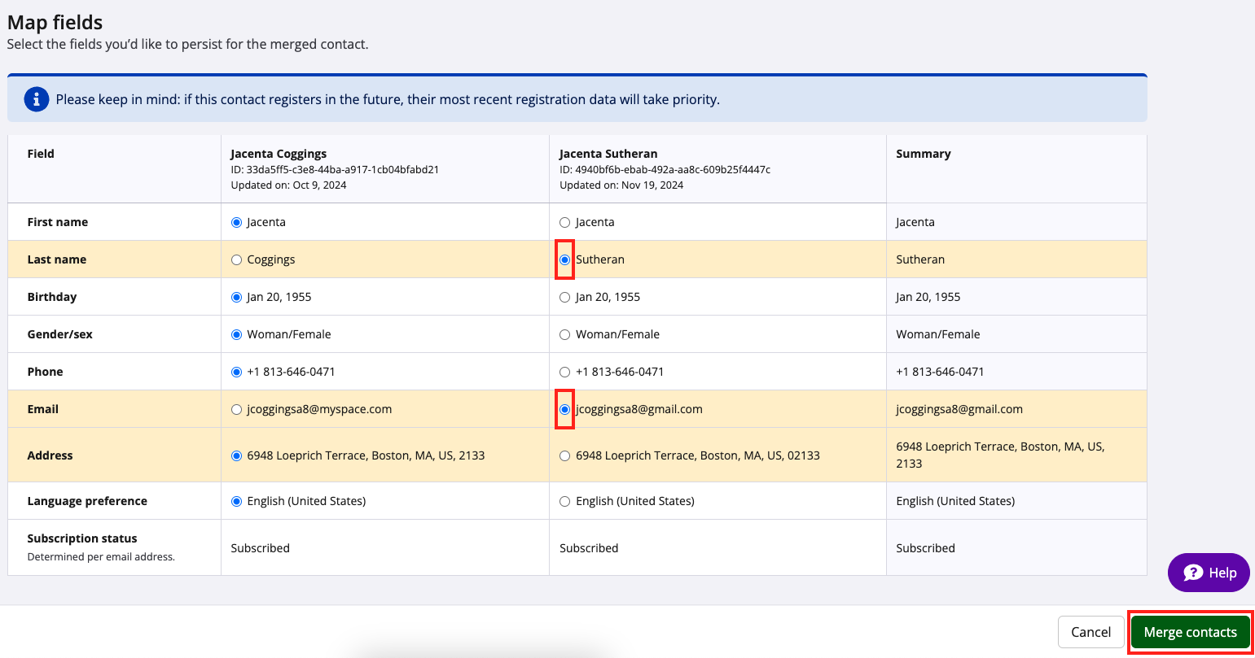The height and width of the screenshot is (658, 1255).
Task: Pick Woman/Female gender from Sutheran contact
Action: [x=565, y=334]
